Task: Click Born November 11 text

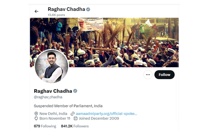Action: (55, 118)
